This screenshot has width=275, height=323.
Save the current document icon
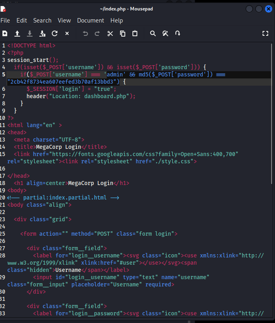coord(30,33)
